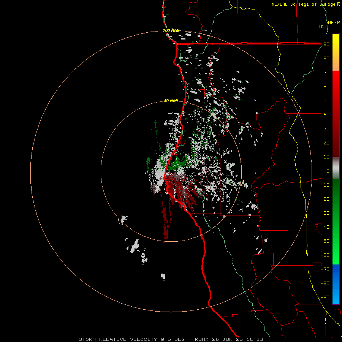
Task: Click the gray zero-velocity segment of color bar
Action: 336,168
